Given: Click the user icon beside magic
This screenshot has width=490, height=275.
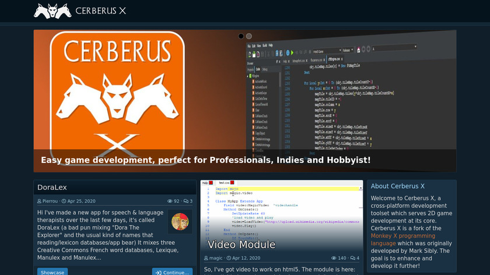Looking at the screenshot, I should pyautogui.click(x=206, y=258).
